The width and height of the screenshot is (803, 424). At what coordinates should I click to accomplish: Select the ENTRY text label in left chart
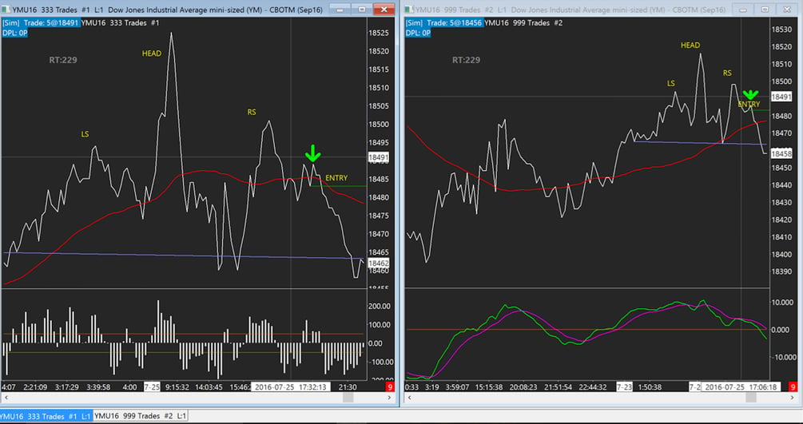336,178
